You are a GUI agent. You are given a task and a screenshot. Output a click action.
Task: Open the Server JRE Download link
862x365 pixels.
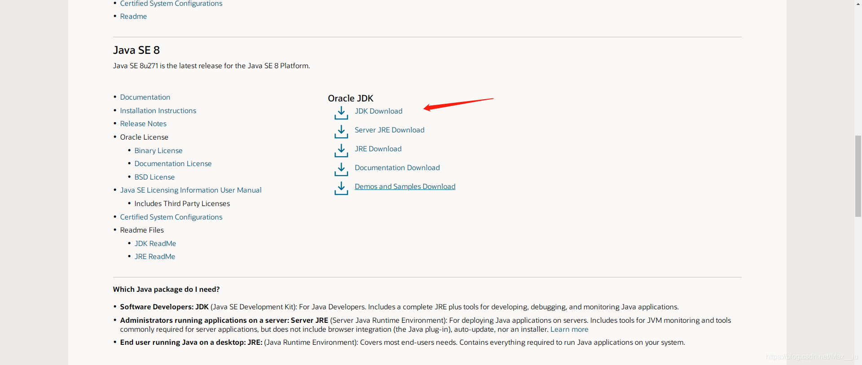coord(389,130)
